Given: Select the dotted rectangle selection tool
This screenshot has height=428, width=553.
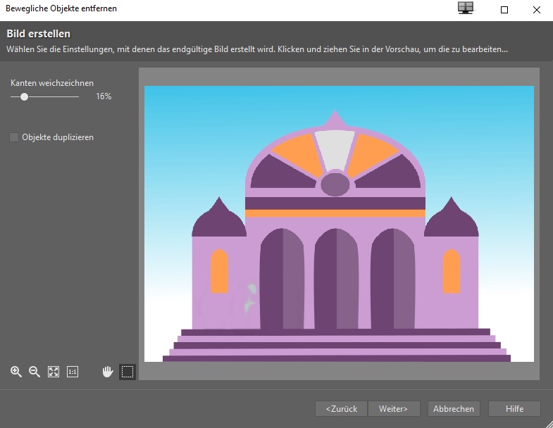Looking at the screenshot, I should click(127, 372).
